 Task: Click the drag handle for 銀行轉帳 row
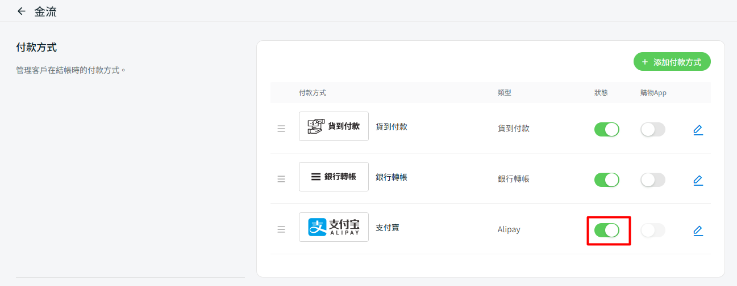281,179
